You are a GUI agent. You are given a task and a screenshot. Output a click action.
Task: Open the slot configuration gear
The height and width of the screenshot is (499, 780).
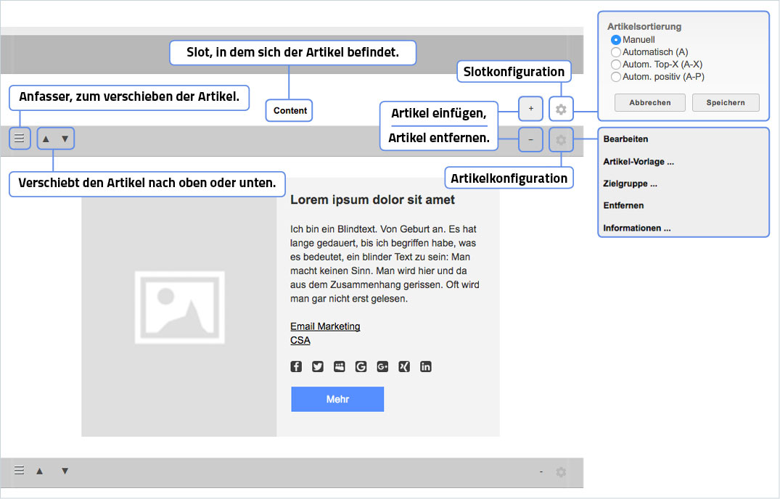point(561,110)
